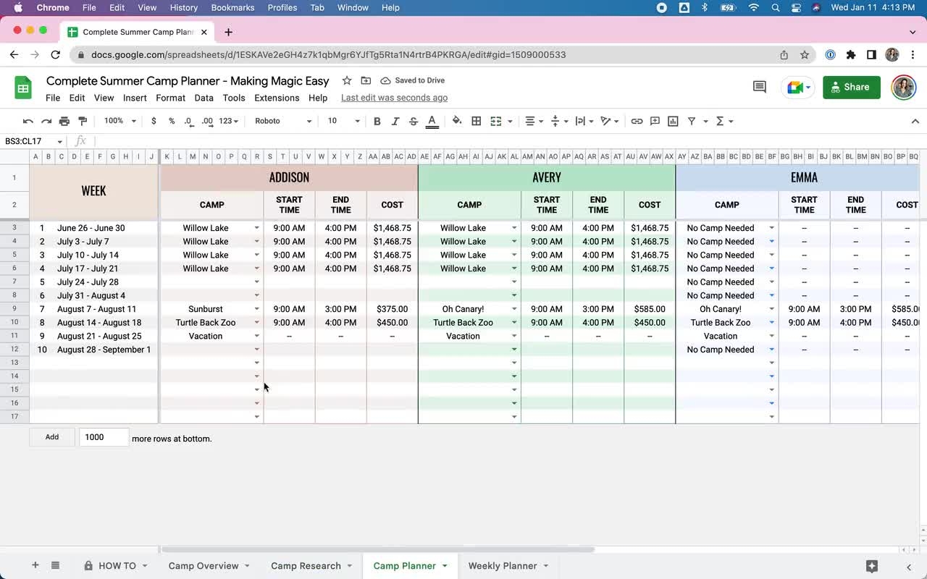The width and height of the screenshot is (927, 579).
Task: Click the Add rows button
Action: coord(52,437)
